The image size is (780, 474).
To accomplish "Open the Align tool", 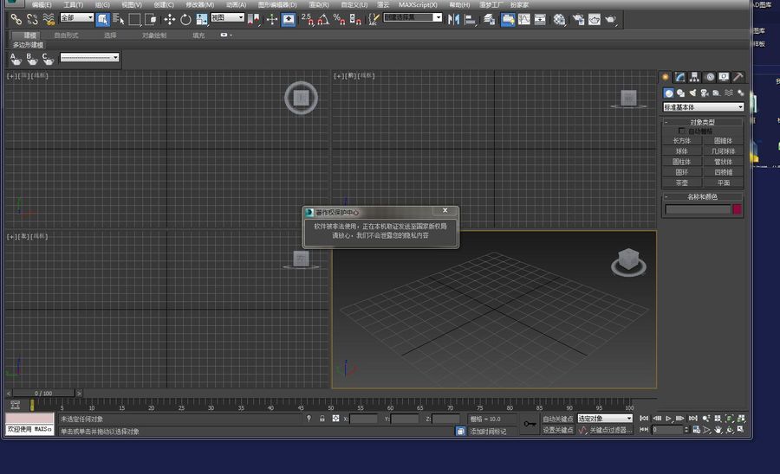I will [x=470, y=19].
